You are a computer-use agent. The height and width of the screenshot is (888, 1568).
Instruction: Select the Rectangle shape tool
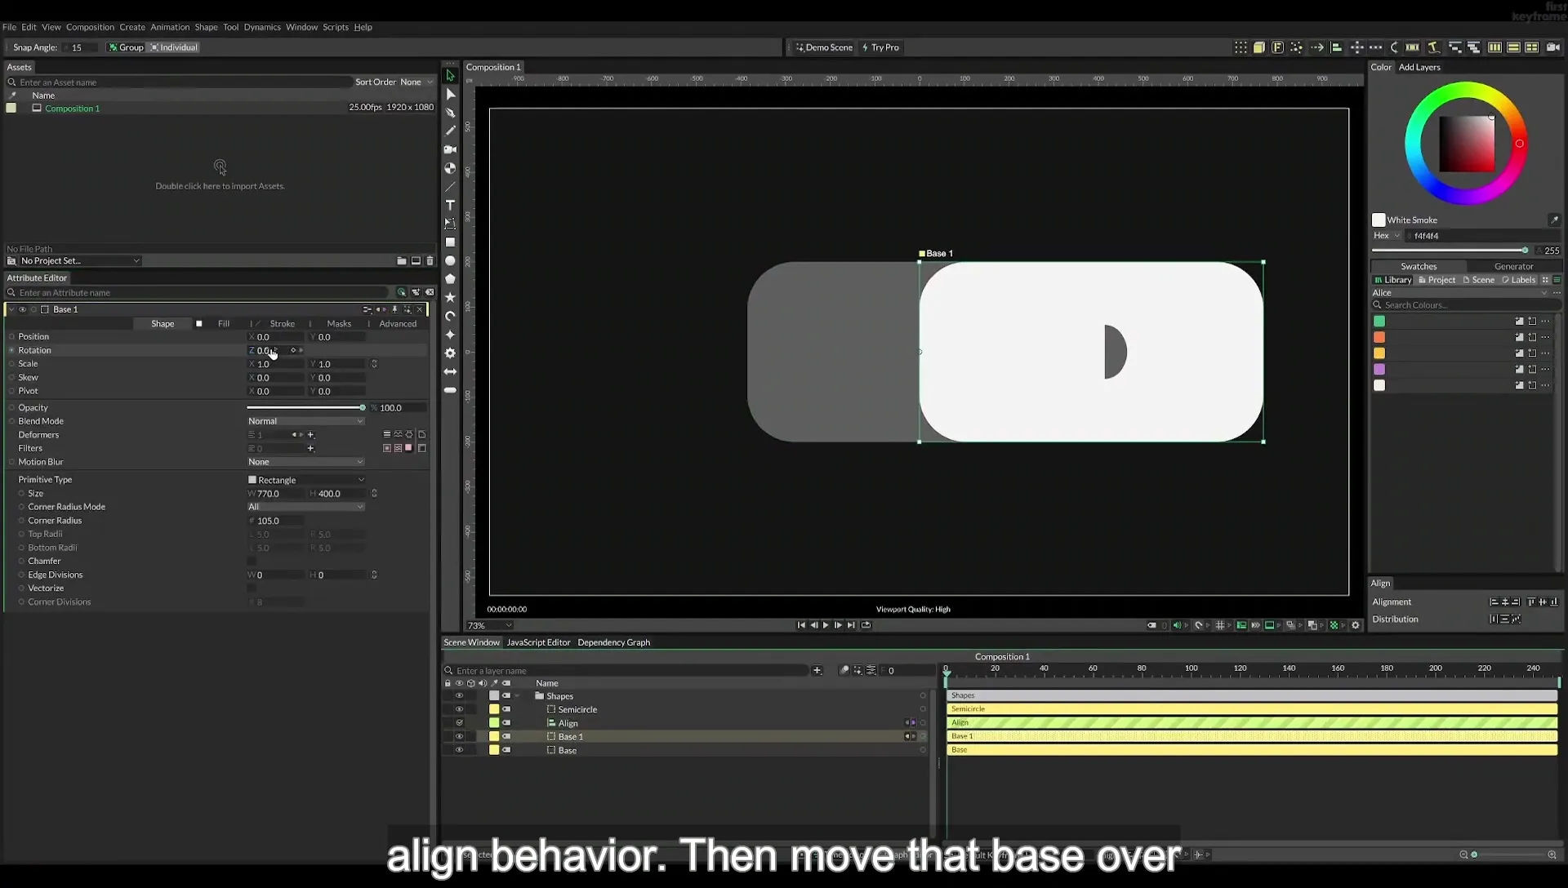point(450,242)
